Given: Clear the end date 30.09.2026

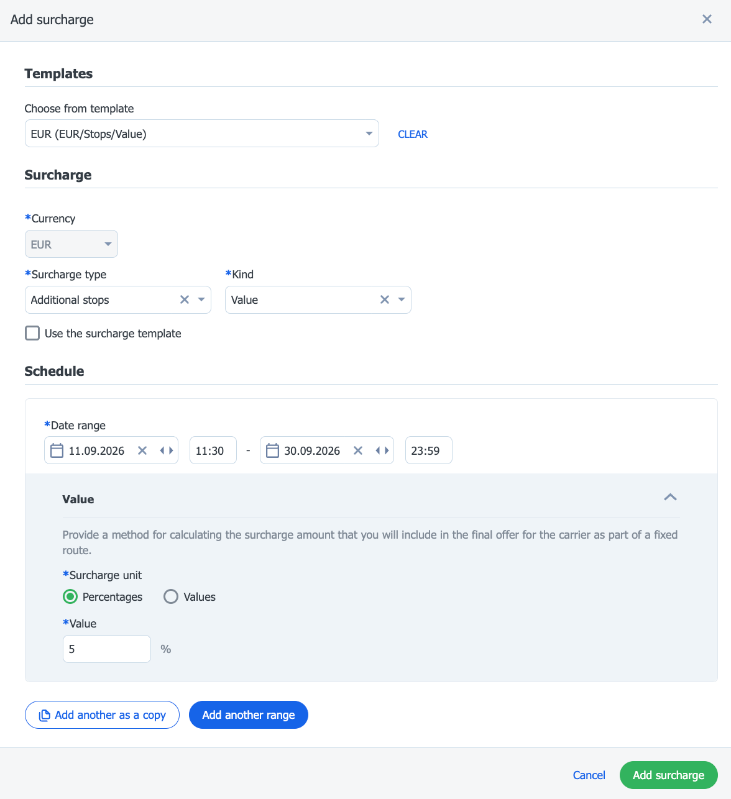Looking at the screenshot, I should (x=358, y=450).
